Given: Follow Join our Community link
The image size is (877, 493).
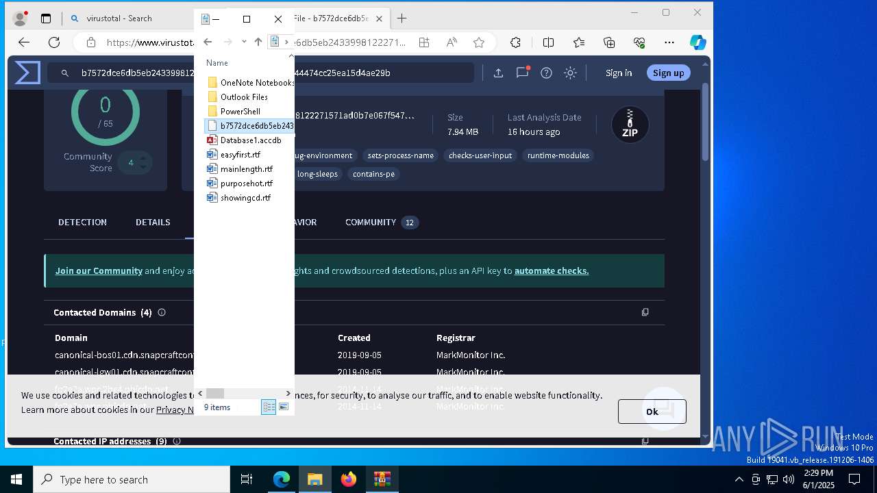Looking at the screenshot, I should click(x=99, y=270).
